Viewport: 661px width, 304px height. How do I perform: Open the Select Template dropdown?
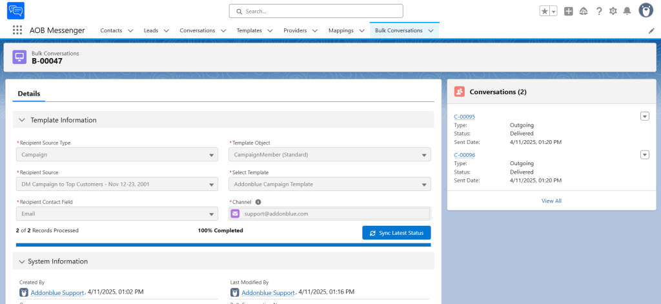[x=329, y=184]
